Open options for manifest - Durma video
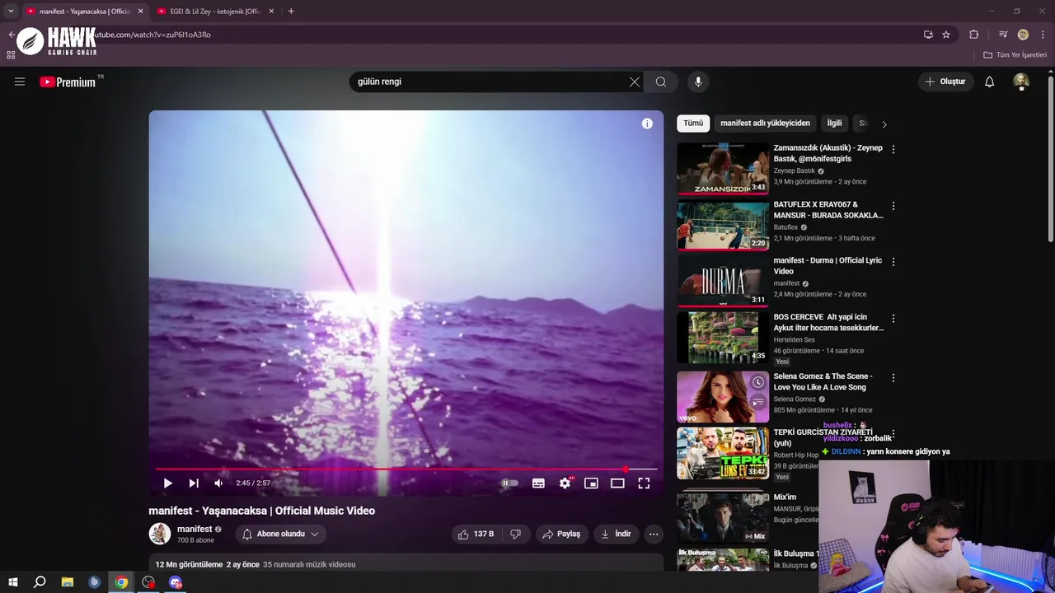Screen dimensions: 1055x593 893,261
